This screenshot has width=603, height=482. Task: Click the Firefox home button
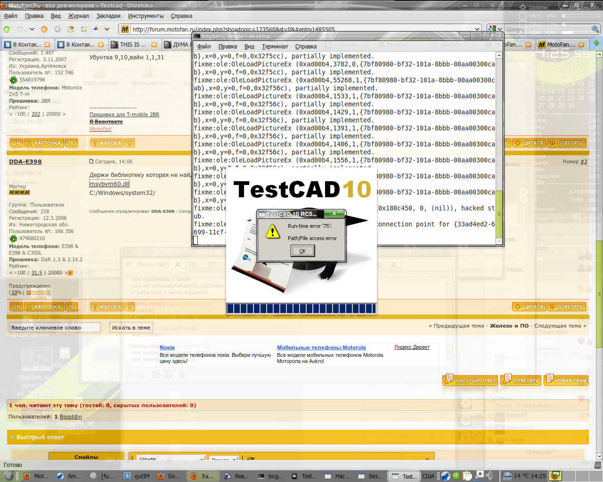point(71,29)
